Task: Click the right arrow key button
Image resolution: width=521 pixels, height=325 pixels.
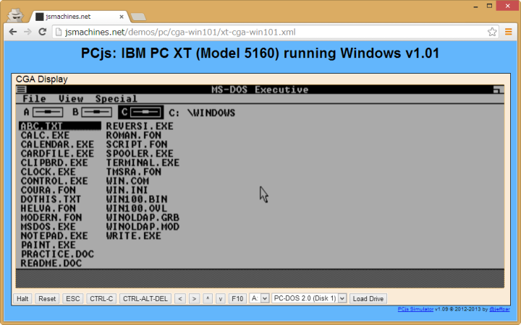Action: pyautogui.click(x=194, y=298)
